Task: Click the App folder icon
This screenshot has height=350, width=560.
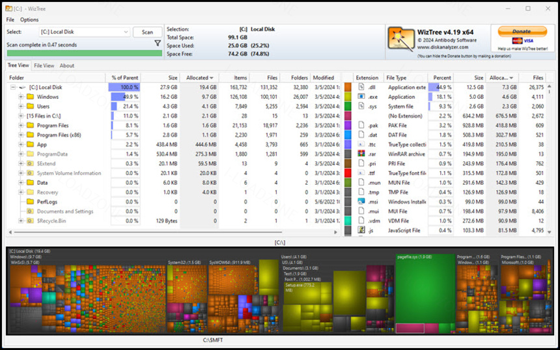Action: tap(31, 144)
